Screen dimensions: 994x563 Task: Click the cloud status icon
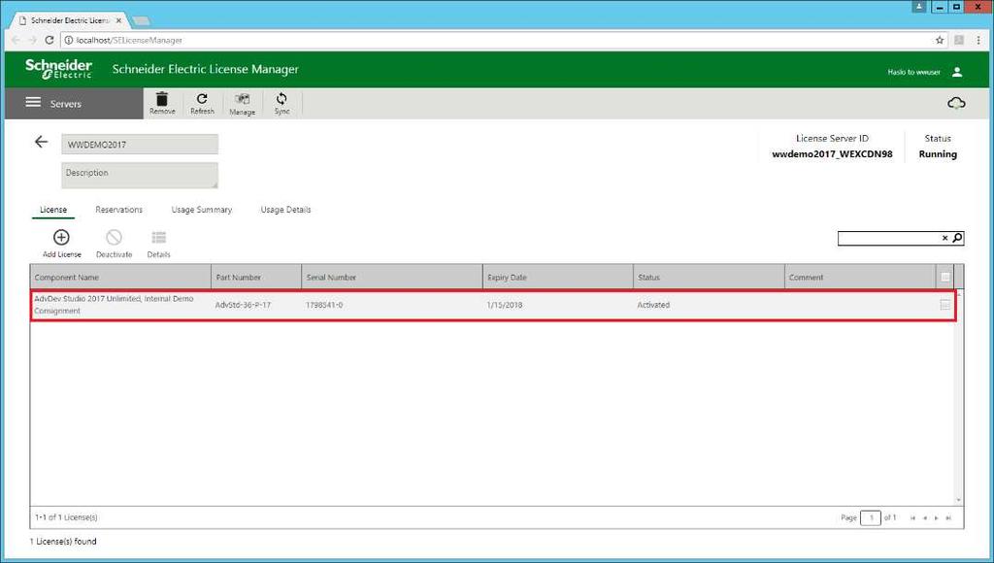(956, 103)
